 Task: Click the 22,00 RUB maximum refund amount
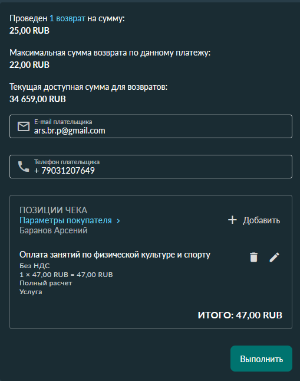29,65
